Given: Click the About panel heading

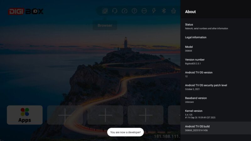Looking at the screenshot, I should tap(190, 12).
